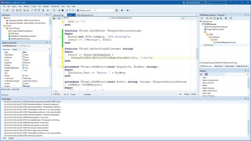Open the editor tab list dropdown arrow
Image resolution: width=251 pixels, height=141 pixels.
[196, 15]
